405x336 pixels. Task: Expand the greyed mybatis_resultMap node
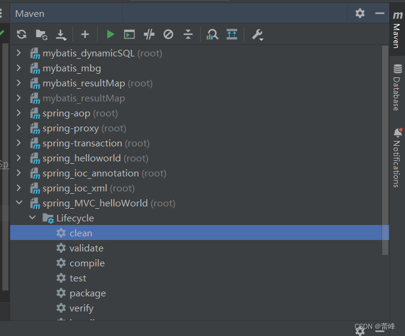pos(19,98)
